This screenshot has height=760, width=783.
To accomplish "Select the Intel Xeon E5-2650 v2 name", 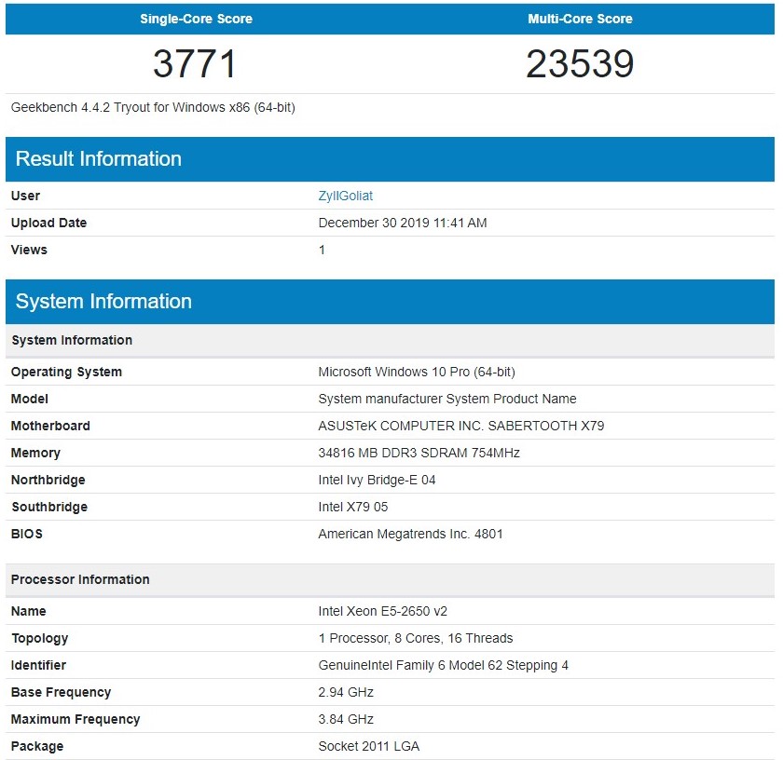I will pos(382,611).
